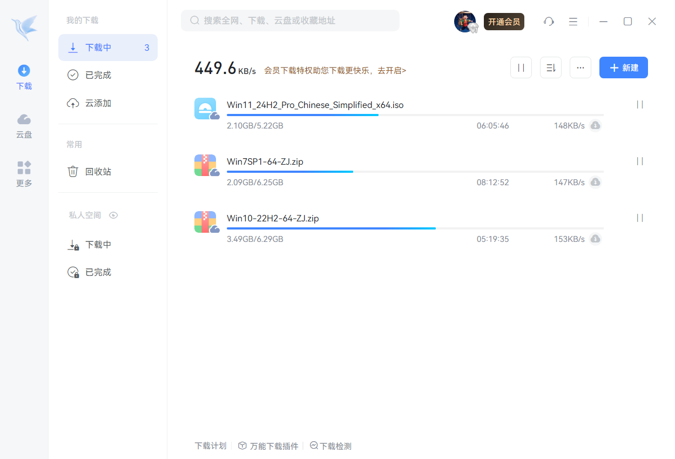Toggle private space visibility eye icon

coord(113,215)
